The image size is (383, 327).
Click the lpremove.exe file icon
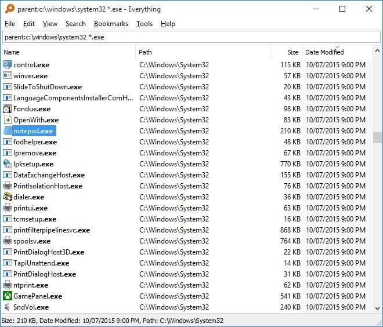8,152
